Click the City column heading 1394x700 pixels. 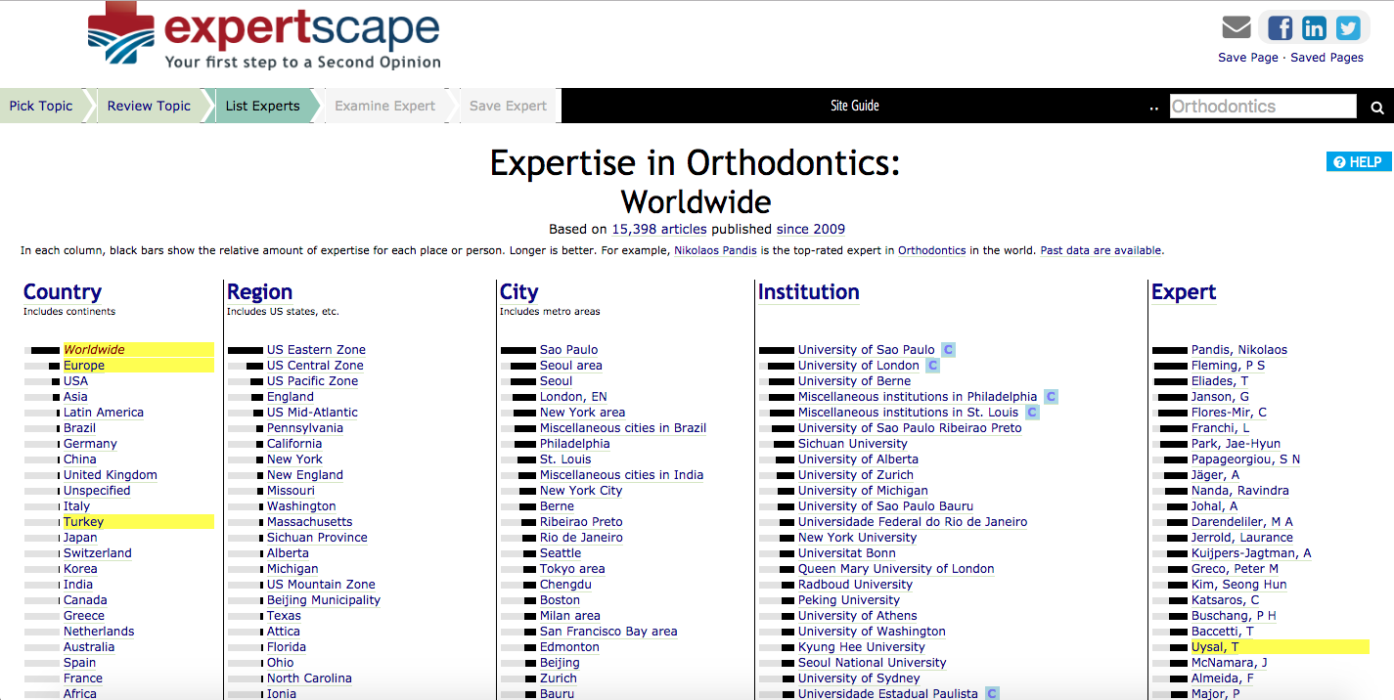pyautogui.click(x=519, y=292)
